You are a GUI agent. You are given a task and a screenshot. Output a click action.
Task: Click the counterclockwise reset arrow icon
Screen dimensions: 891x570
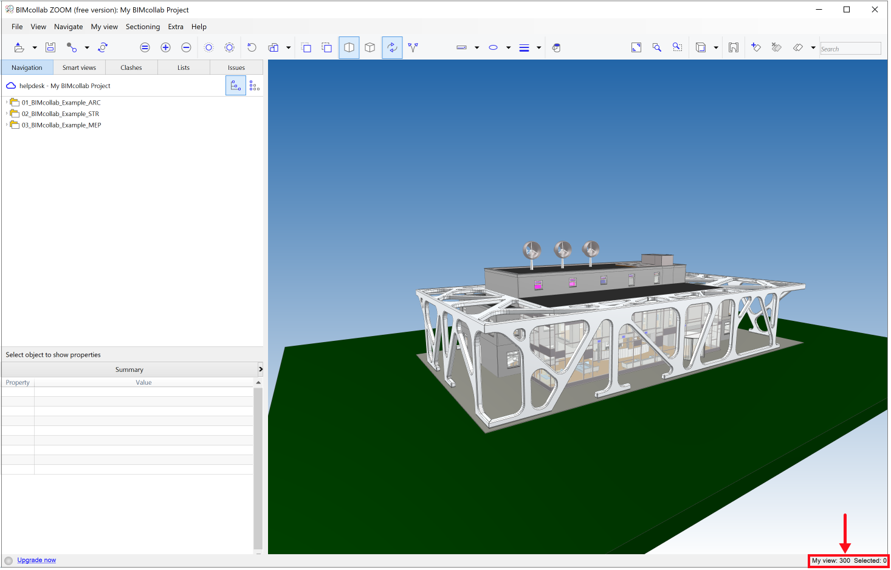pos(252,47)
